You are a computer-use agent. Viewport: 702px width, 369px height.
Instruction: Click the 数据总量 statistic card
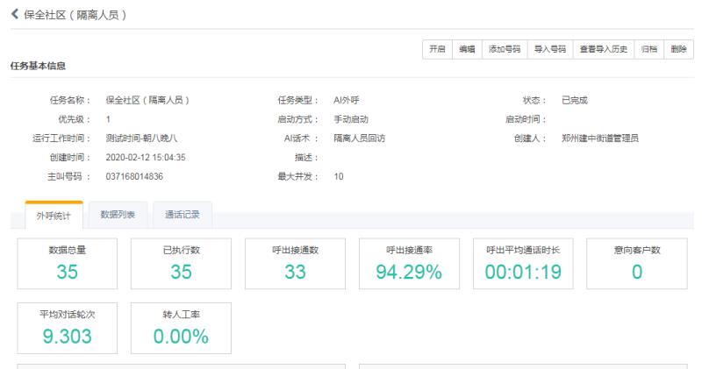click(68, 264)
